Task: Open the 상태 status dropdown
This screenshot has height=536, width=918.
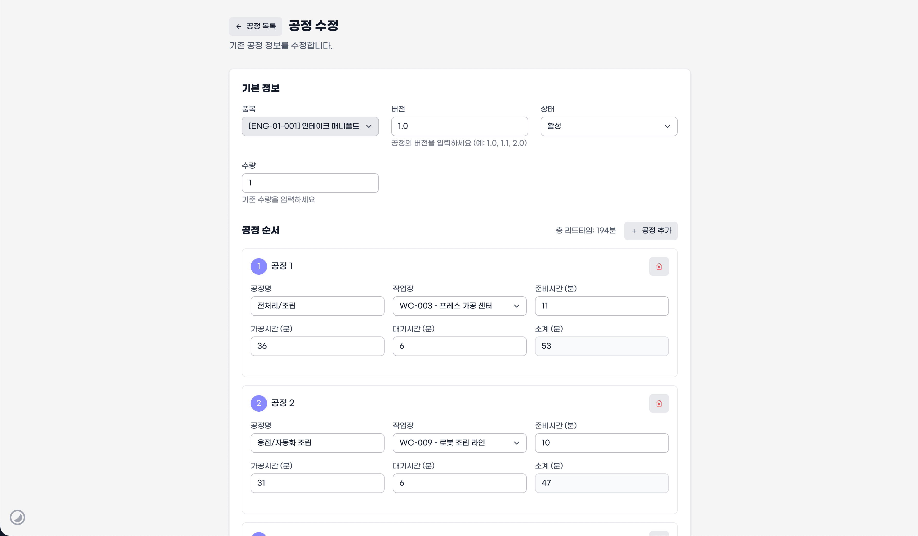Action: [609, 126]
